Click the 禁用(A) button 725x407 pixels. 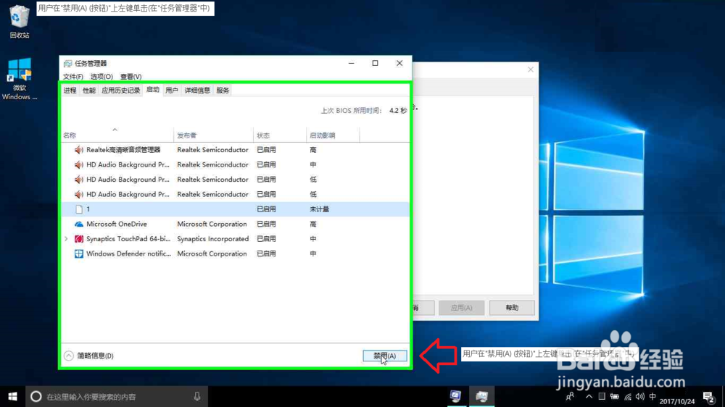(385, 356)
